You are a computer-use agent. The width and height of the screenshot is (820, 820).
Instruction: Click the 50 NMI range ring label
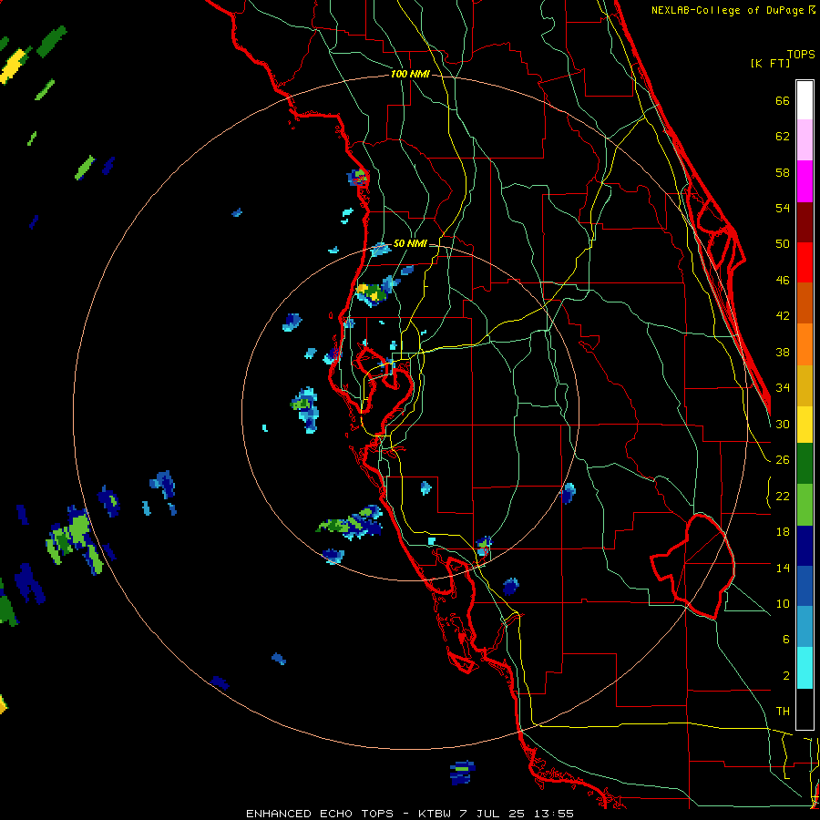410,243
